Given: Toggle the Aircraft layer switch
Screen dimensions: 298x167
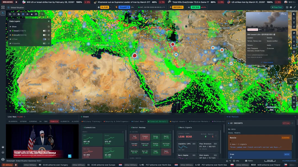Looking at the screenshot, I should pyautogui.click(x=44, y=35).
